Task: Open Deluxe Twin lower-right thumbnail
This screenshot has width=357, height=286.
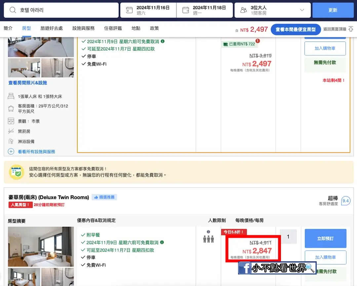Action: pyautogui.click(x=58, y=277)
